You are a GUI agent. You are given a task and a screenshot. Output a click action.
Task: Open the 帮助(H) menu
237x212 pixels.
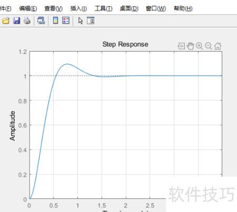[183, 8]
